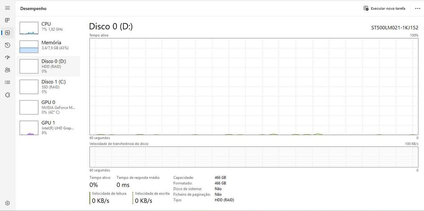Click the ST500LM021-1KJ152 model text
This screenshot has width=424, height=211.
click(x=395, y=27)
